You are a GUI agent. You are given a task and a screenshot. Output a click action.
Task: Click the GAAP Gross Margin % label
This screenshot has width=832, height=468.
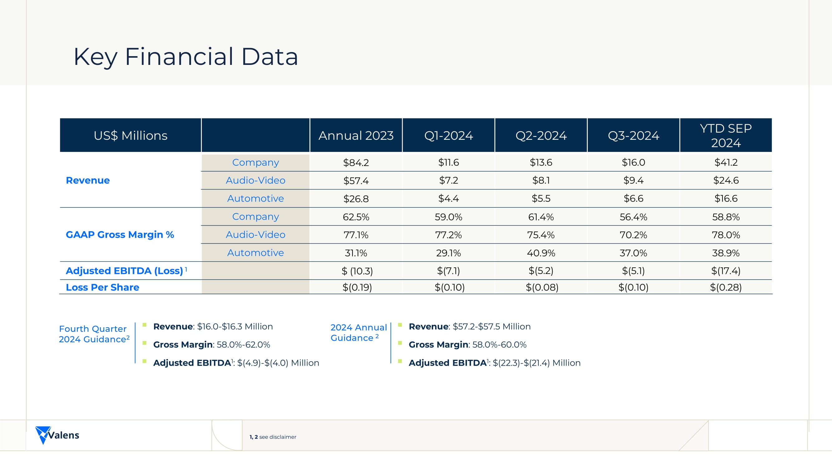(x=120, y=235)
